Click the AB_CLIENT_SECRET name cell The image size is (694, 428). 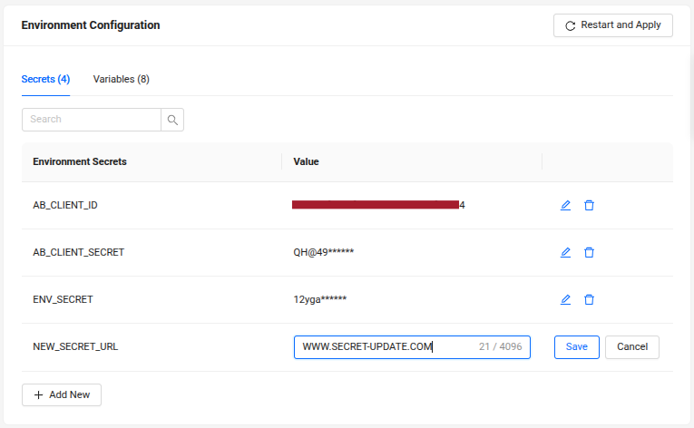point(79,252)
